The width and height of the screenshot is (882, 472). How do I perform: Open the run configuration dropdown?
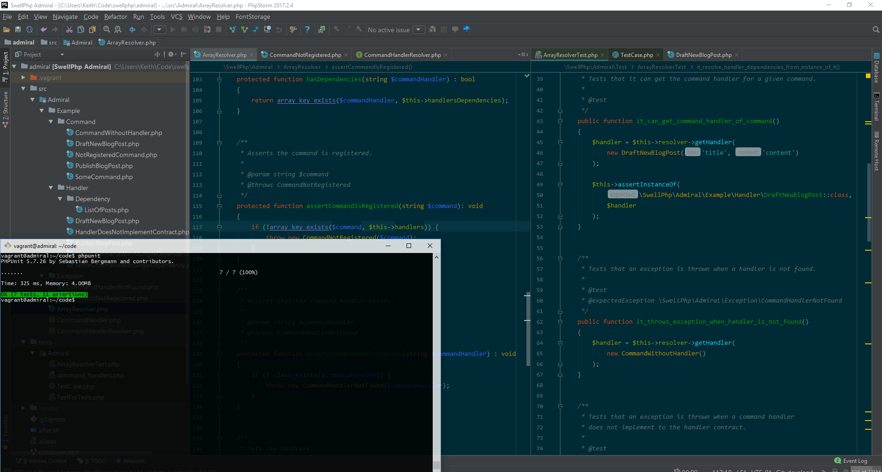159,30
